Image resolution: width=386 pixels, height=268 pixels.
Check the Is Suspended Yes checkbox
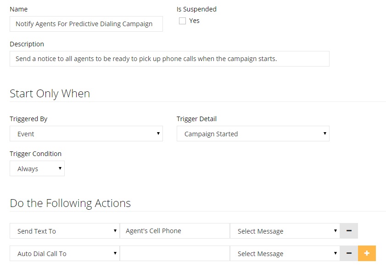(x=183, y=21)
